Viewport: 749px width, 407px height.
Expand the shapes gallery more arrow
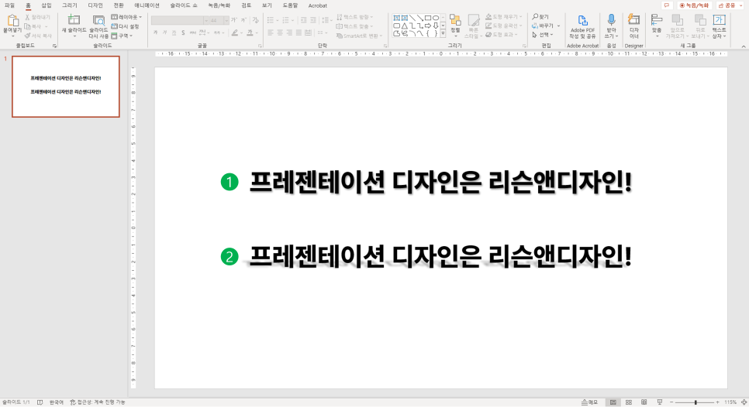[x=443, y=33]
